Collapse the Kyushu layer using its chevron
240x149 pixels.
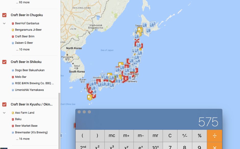pyautogui.click(x=4, y=112)
